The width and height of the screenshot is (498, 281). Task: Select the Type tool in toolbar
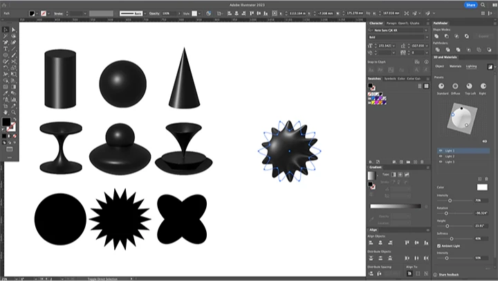[x=6, y=49]
